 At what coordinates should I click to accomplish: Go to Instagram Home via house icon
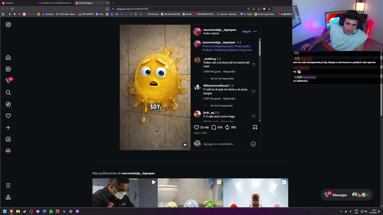[8, 58]
